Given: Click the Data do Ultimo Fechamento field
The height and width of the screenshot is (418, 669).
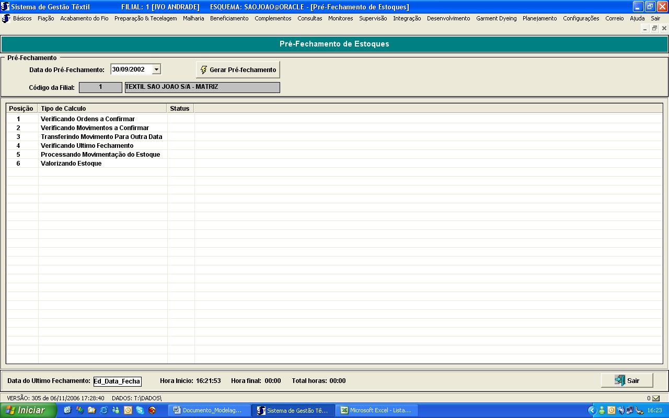Looking at the screenshot, I should coord(117,381).
